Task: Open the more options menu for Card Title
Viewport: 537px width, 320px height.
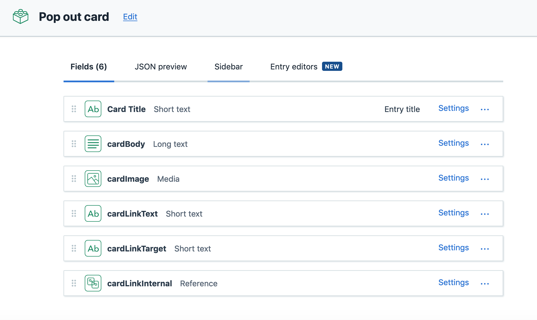Action: coord(485,109)
